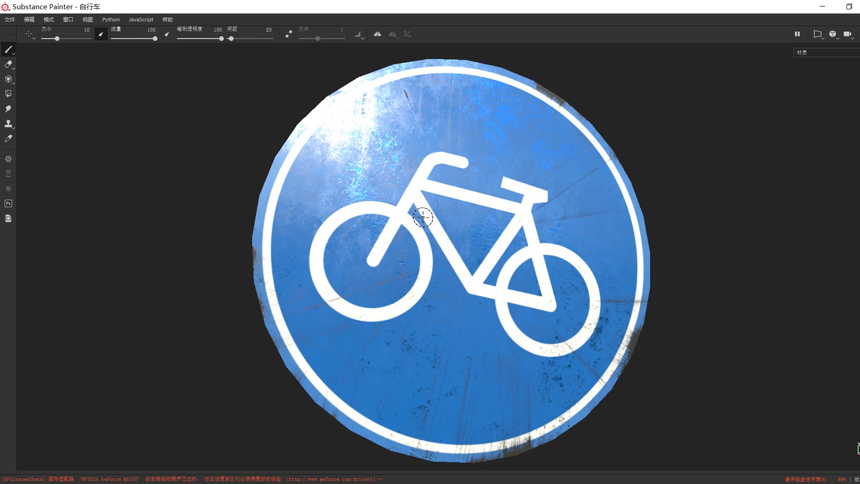860x484 pixels.
Task: Select the Paint brush tool
Action: point(8,49)
